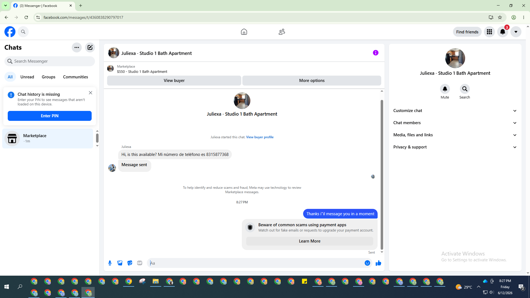Open a new browser tab
Image resolution: width=530 pixels, height=298 pixels.
(x=81, y=6)
